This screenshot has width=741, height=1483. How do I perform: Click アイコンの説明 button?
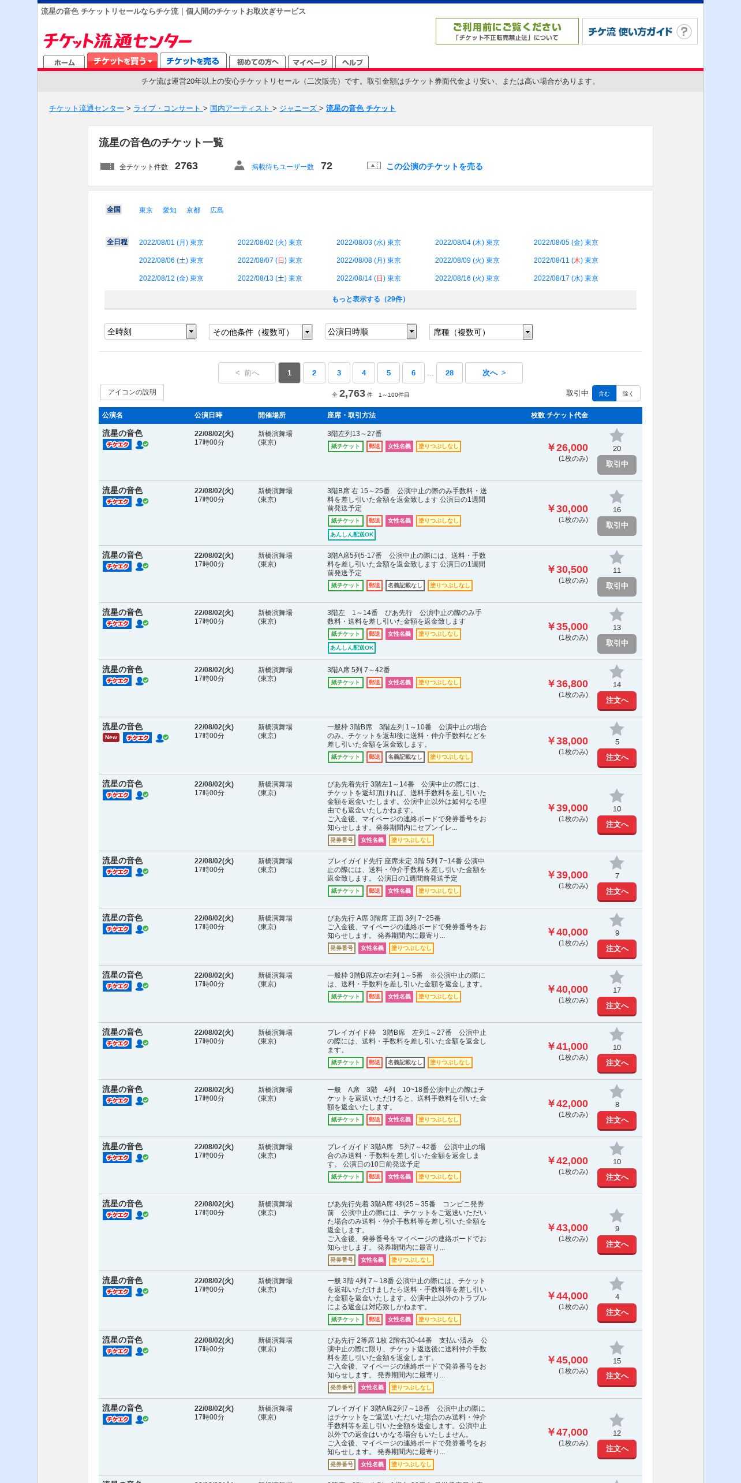click(x=132, y=392)
